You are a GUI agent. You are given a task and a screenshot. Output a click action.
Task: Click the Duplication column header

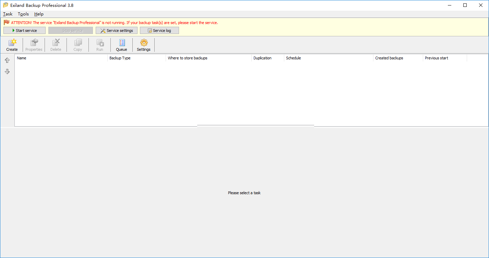(x=268, y=58)
